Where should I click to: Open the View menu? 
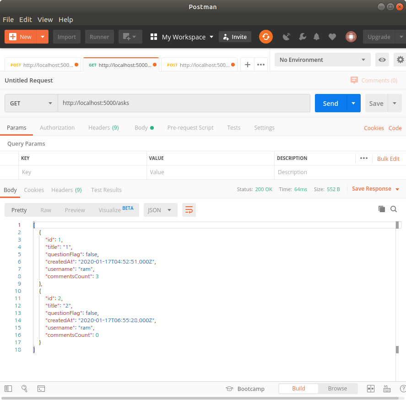pyautogui.click(x=45, y=20)
